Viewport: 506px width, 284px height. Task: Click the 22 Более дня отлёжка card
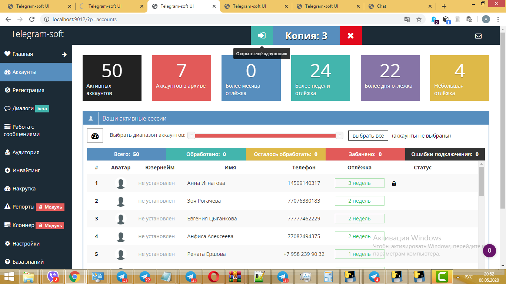pyautogui.click(x=390, y=78)
